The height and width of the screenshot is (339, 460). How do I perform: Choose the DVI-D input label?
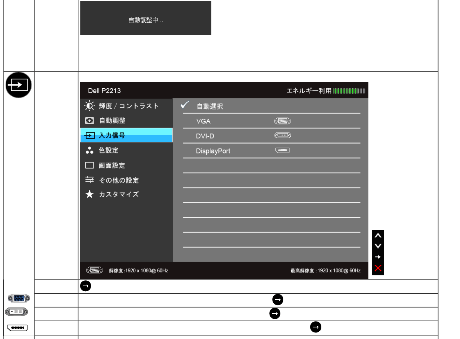pyautogui.click(x=205, y=136)
